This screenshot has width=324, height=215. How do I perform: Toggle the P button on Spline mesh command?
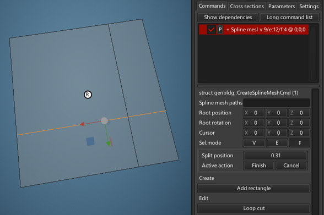point(220,30)
